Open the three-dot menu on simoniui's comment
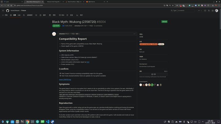Image resolution: width=221 pixels, height=124 pixels. (135, 33)
